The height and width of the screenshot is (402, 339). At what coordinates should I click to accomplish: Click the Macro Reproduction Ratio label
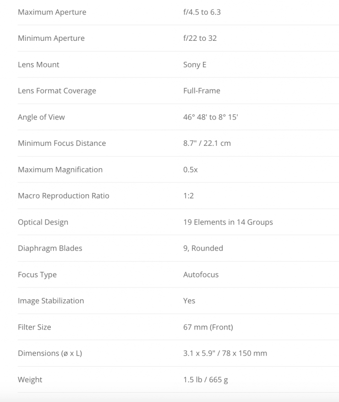click(x=64, y=196)
